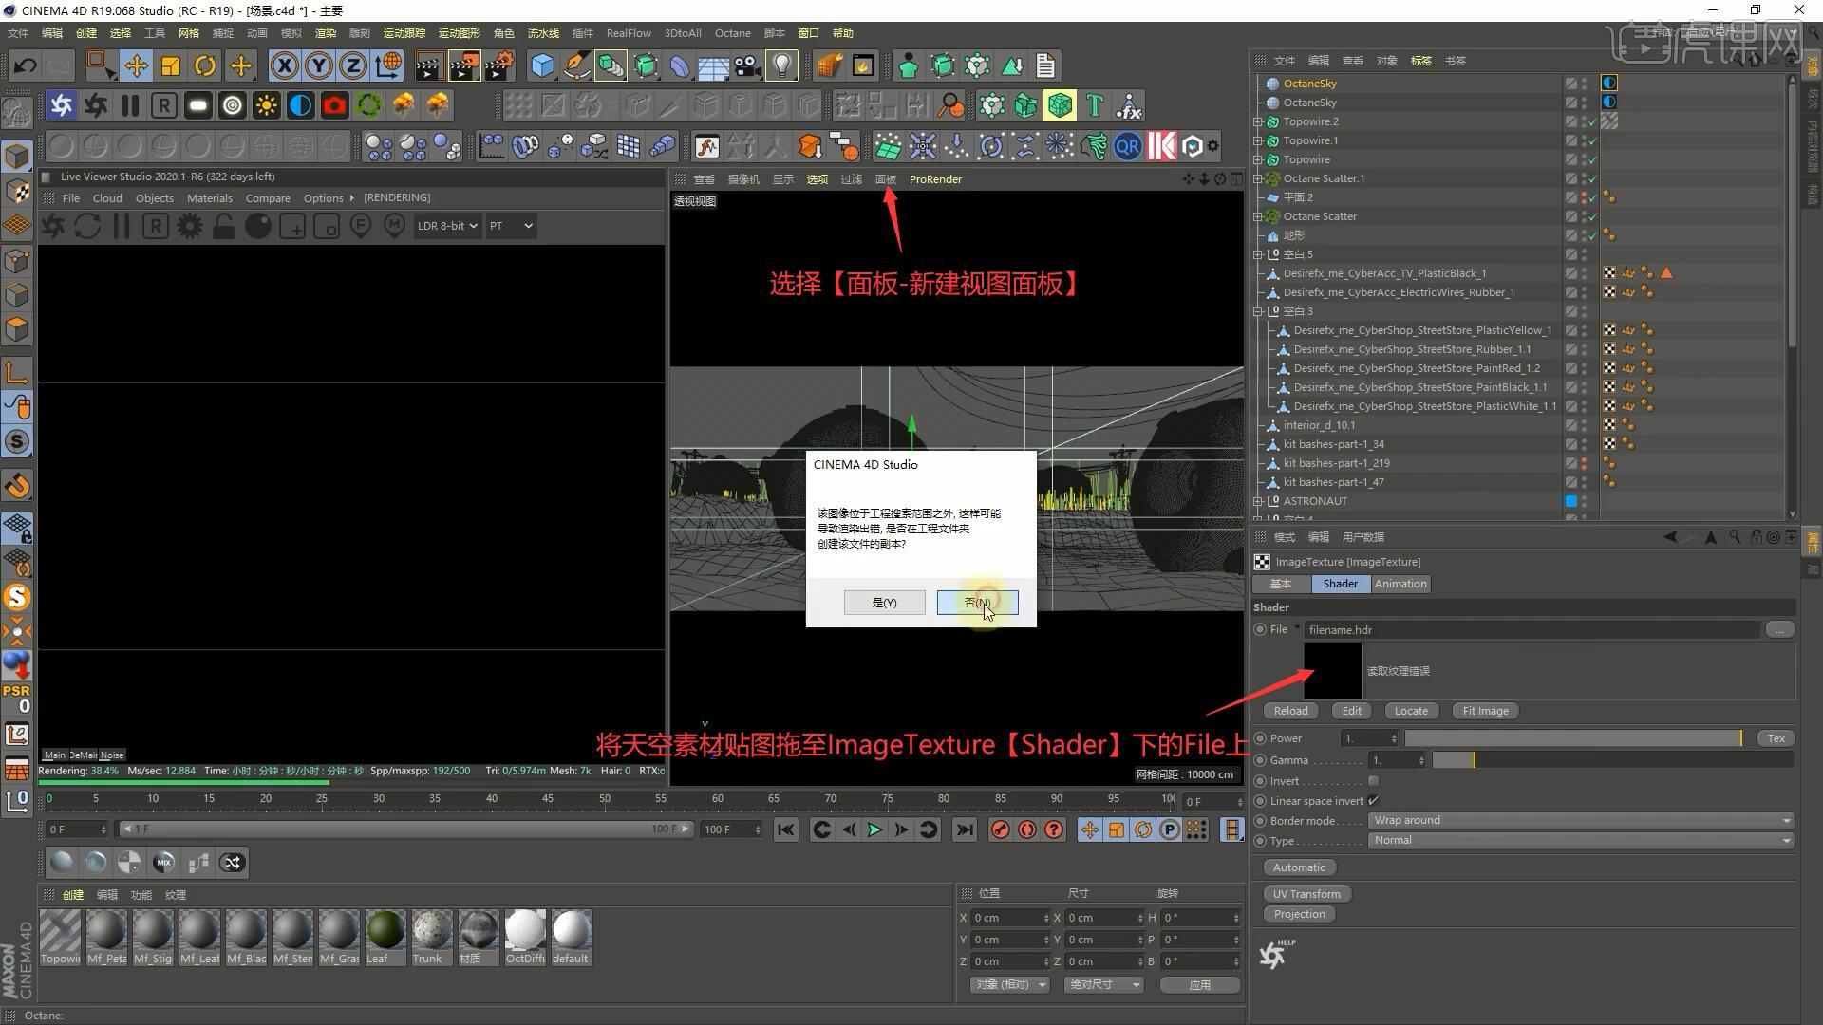Adjust the Gamma slider

(1613, 760)
